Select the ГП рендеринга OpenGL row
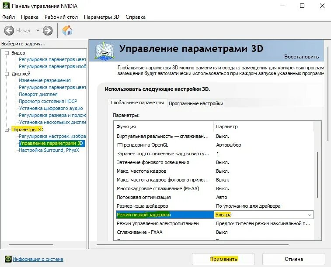The image size is (331, 267). pyautogui.click(x=215, y=145)
